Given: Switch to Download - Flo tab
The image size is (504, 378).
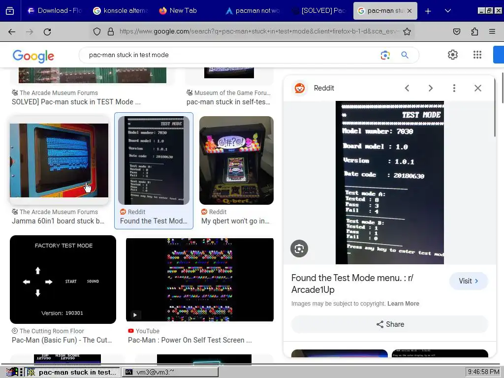Looking at the screenshot, I should point(54,11).
